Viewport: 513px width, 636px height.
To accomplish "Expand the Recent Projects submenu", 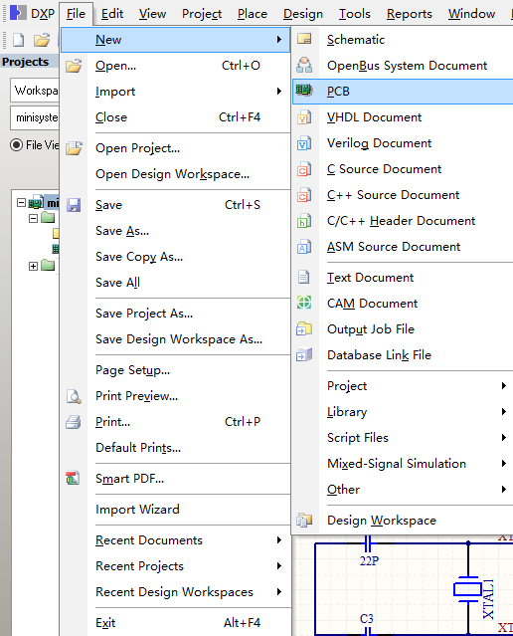I will click(279, 565).
